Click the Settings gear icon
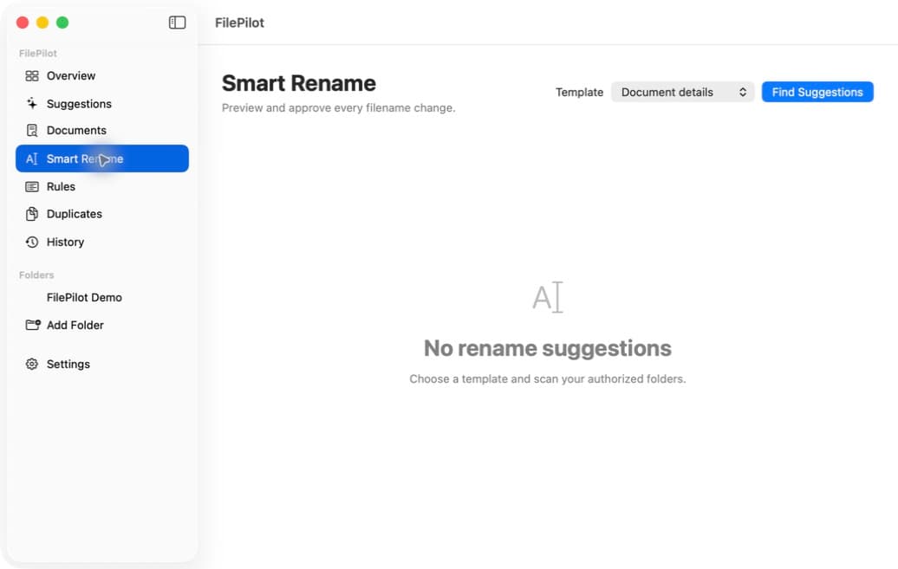898x569 pixels. 32,364
